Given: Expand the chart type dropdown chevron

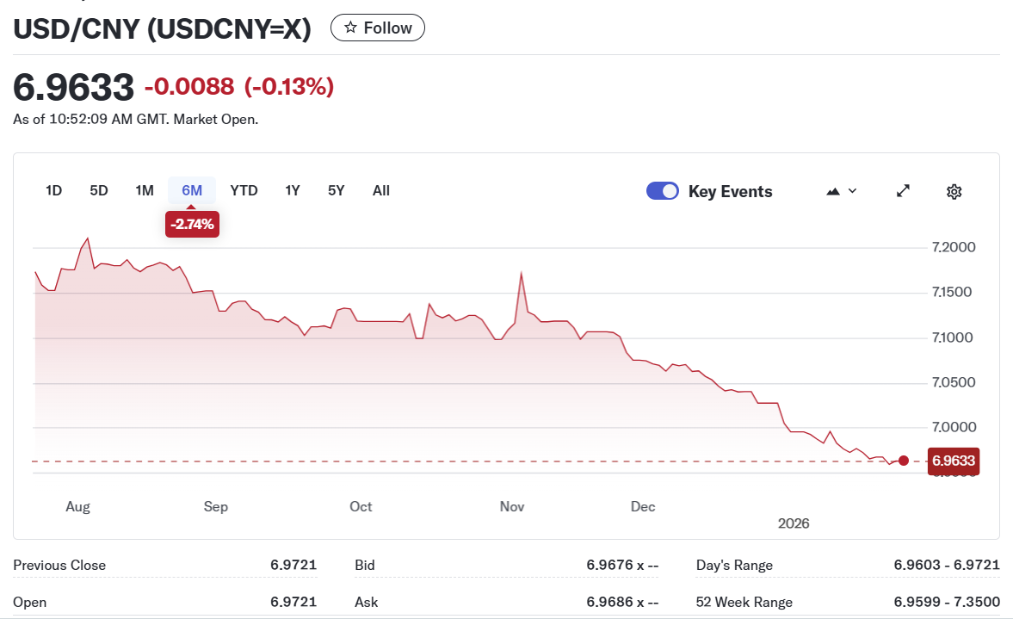Looking at the screenshot, I should [x=853, y=191].
